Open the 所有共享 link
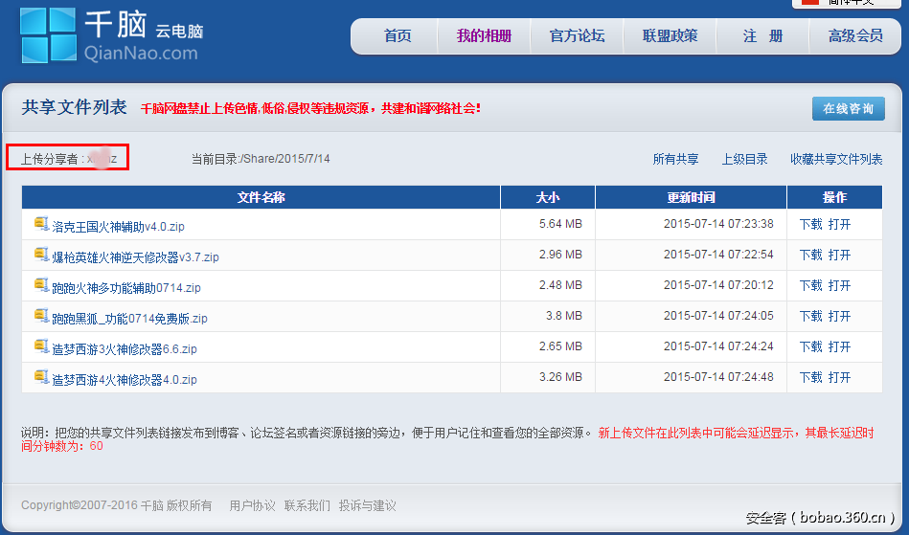Image resolution: width=909 pixels, height=535 pixels. pos(675,159)
